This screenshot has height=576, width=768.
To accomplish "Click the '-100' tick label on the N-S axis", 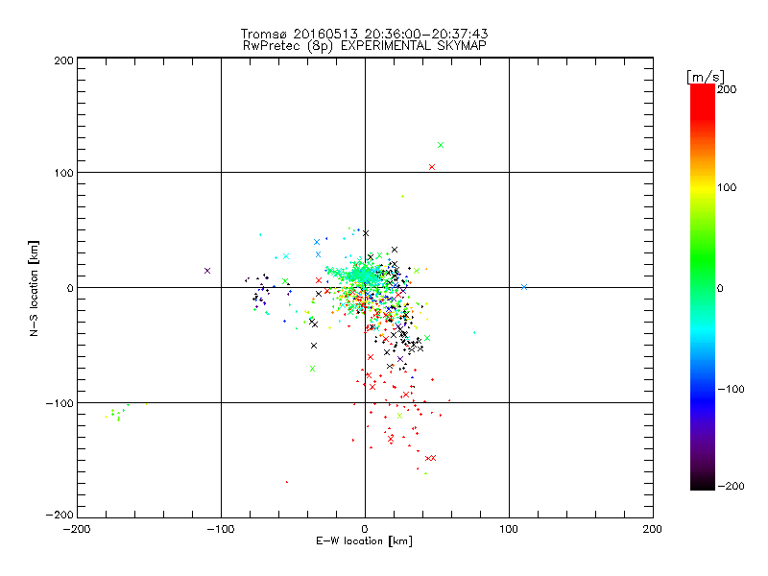I will tap(60, 403).
